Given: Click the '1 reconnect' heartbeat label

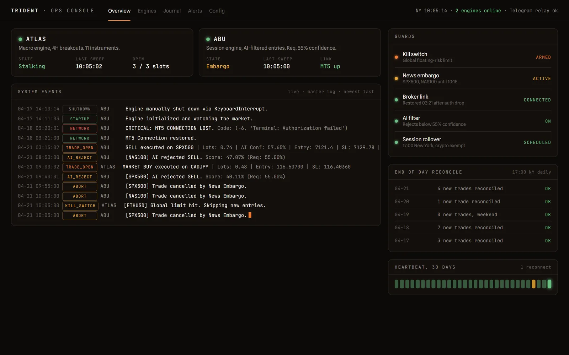Looking at the screenshot, I should 536,267.
